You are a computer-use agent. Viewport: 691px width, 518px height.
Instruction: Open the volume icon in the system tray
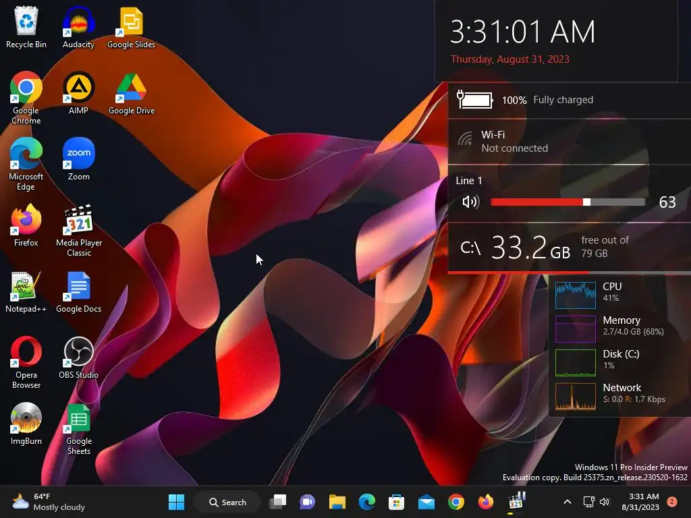[605, 502]
